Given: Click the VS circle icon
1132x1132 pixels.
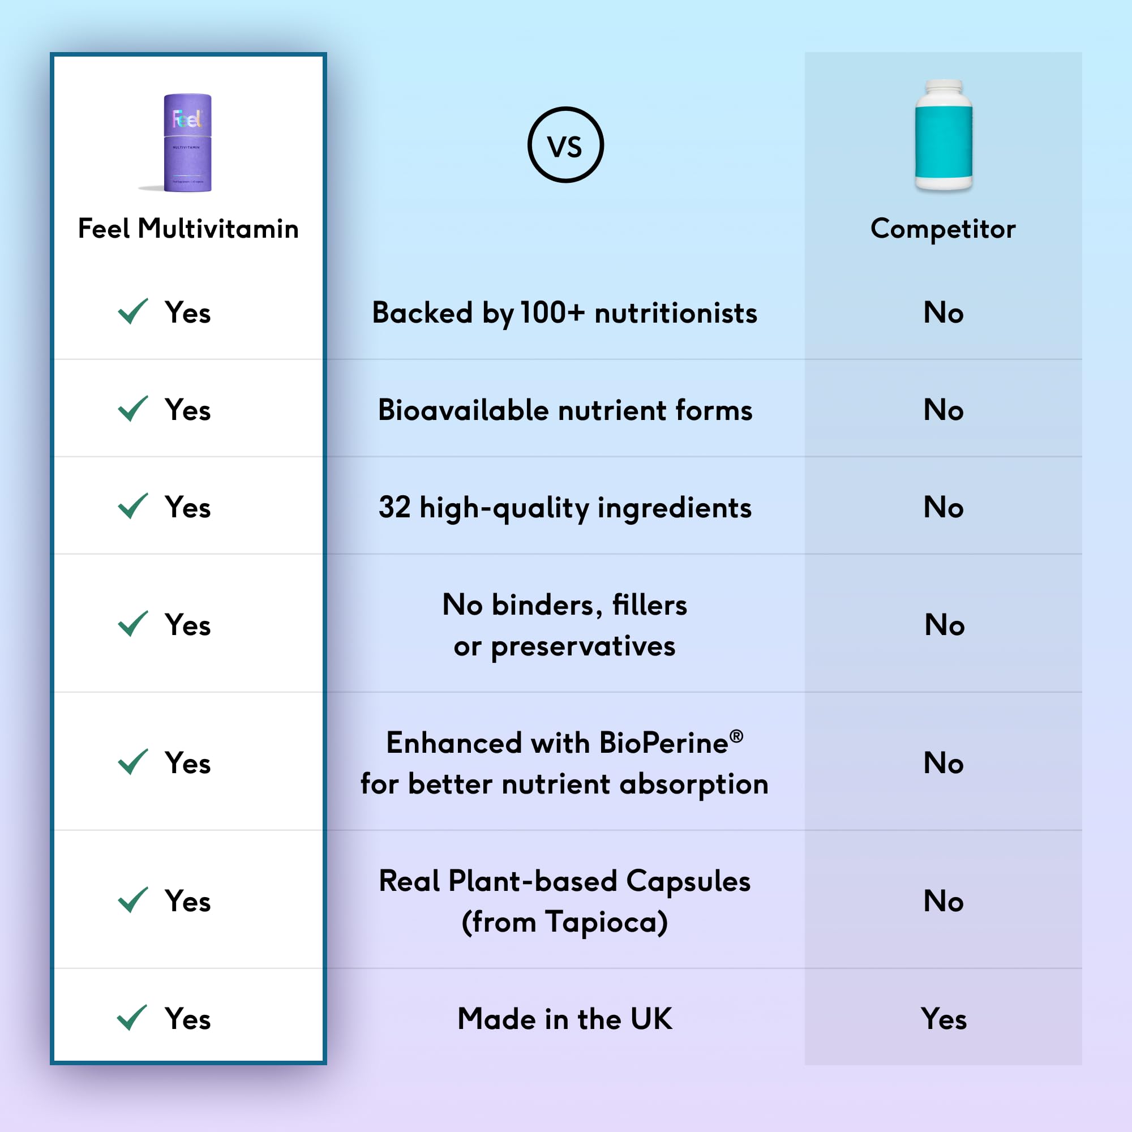Looking at the screenshot, I should coord(565,145).
